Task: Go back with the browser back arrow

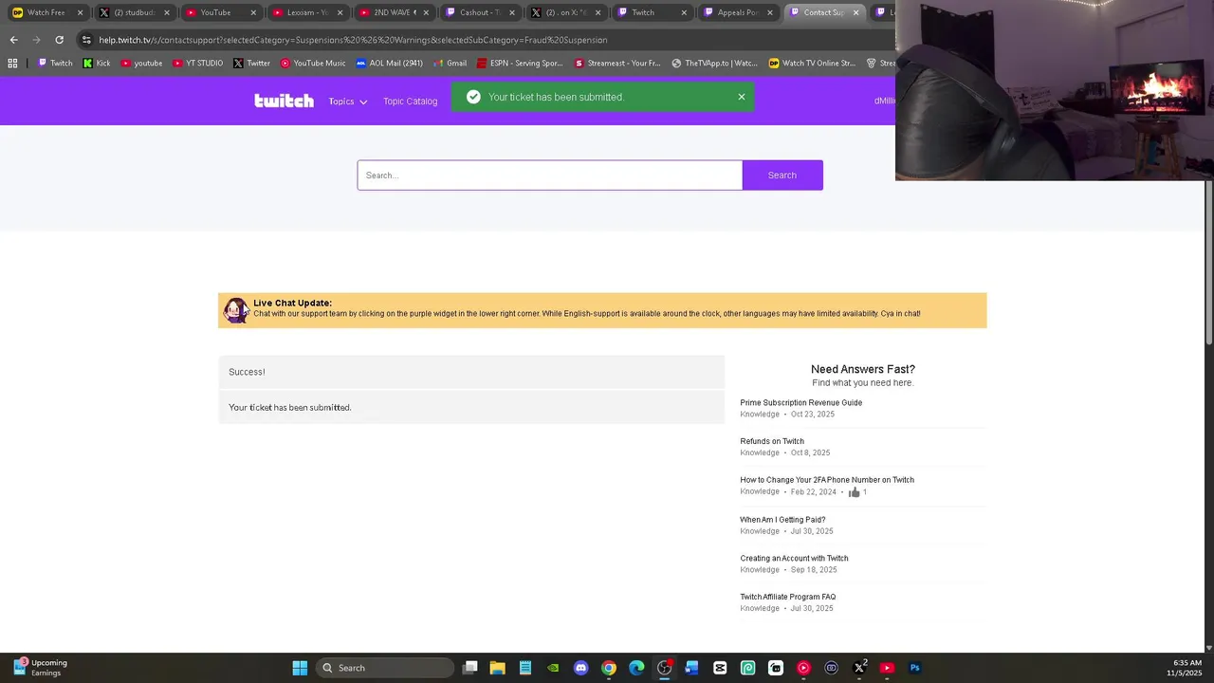Action: click(x=13, y=40)
